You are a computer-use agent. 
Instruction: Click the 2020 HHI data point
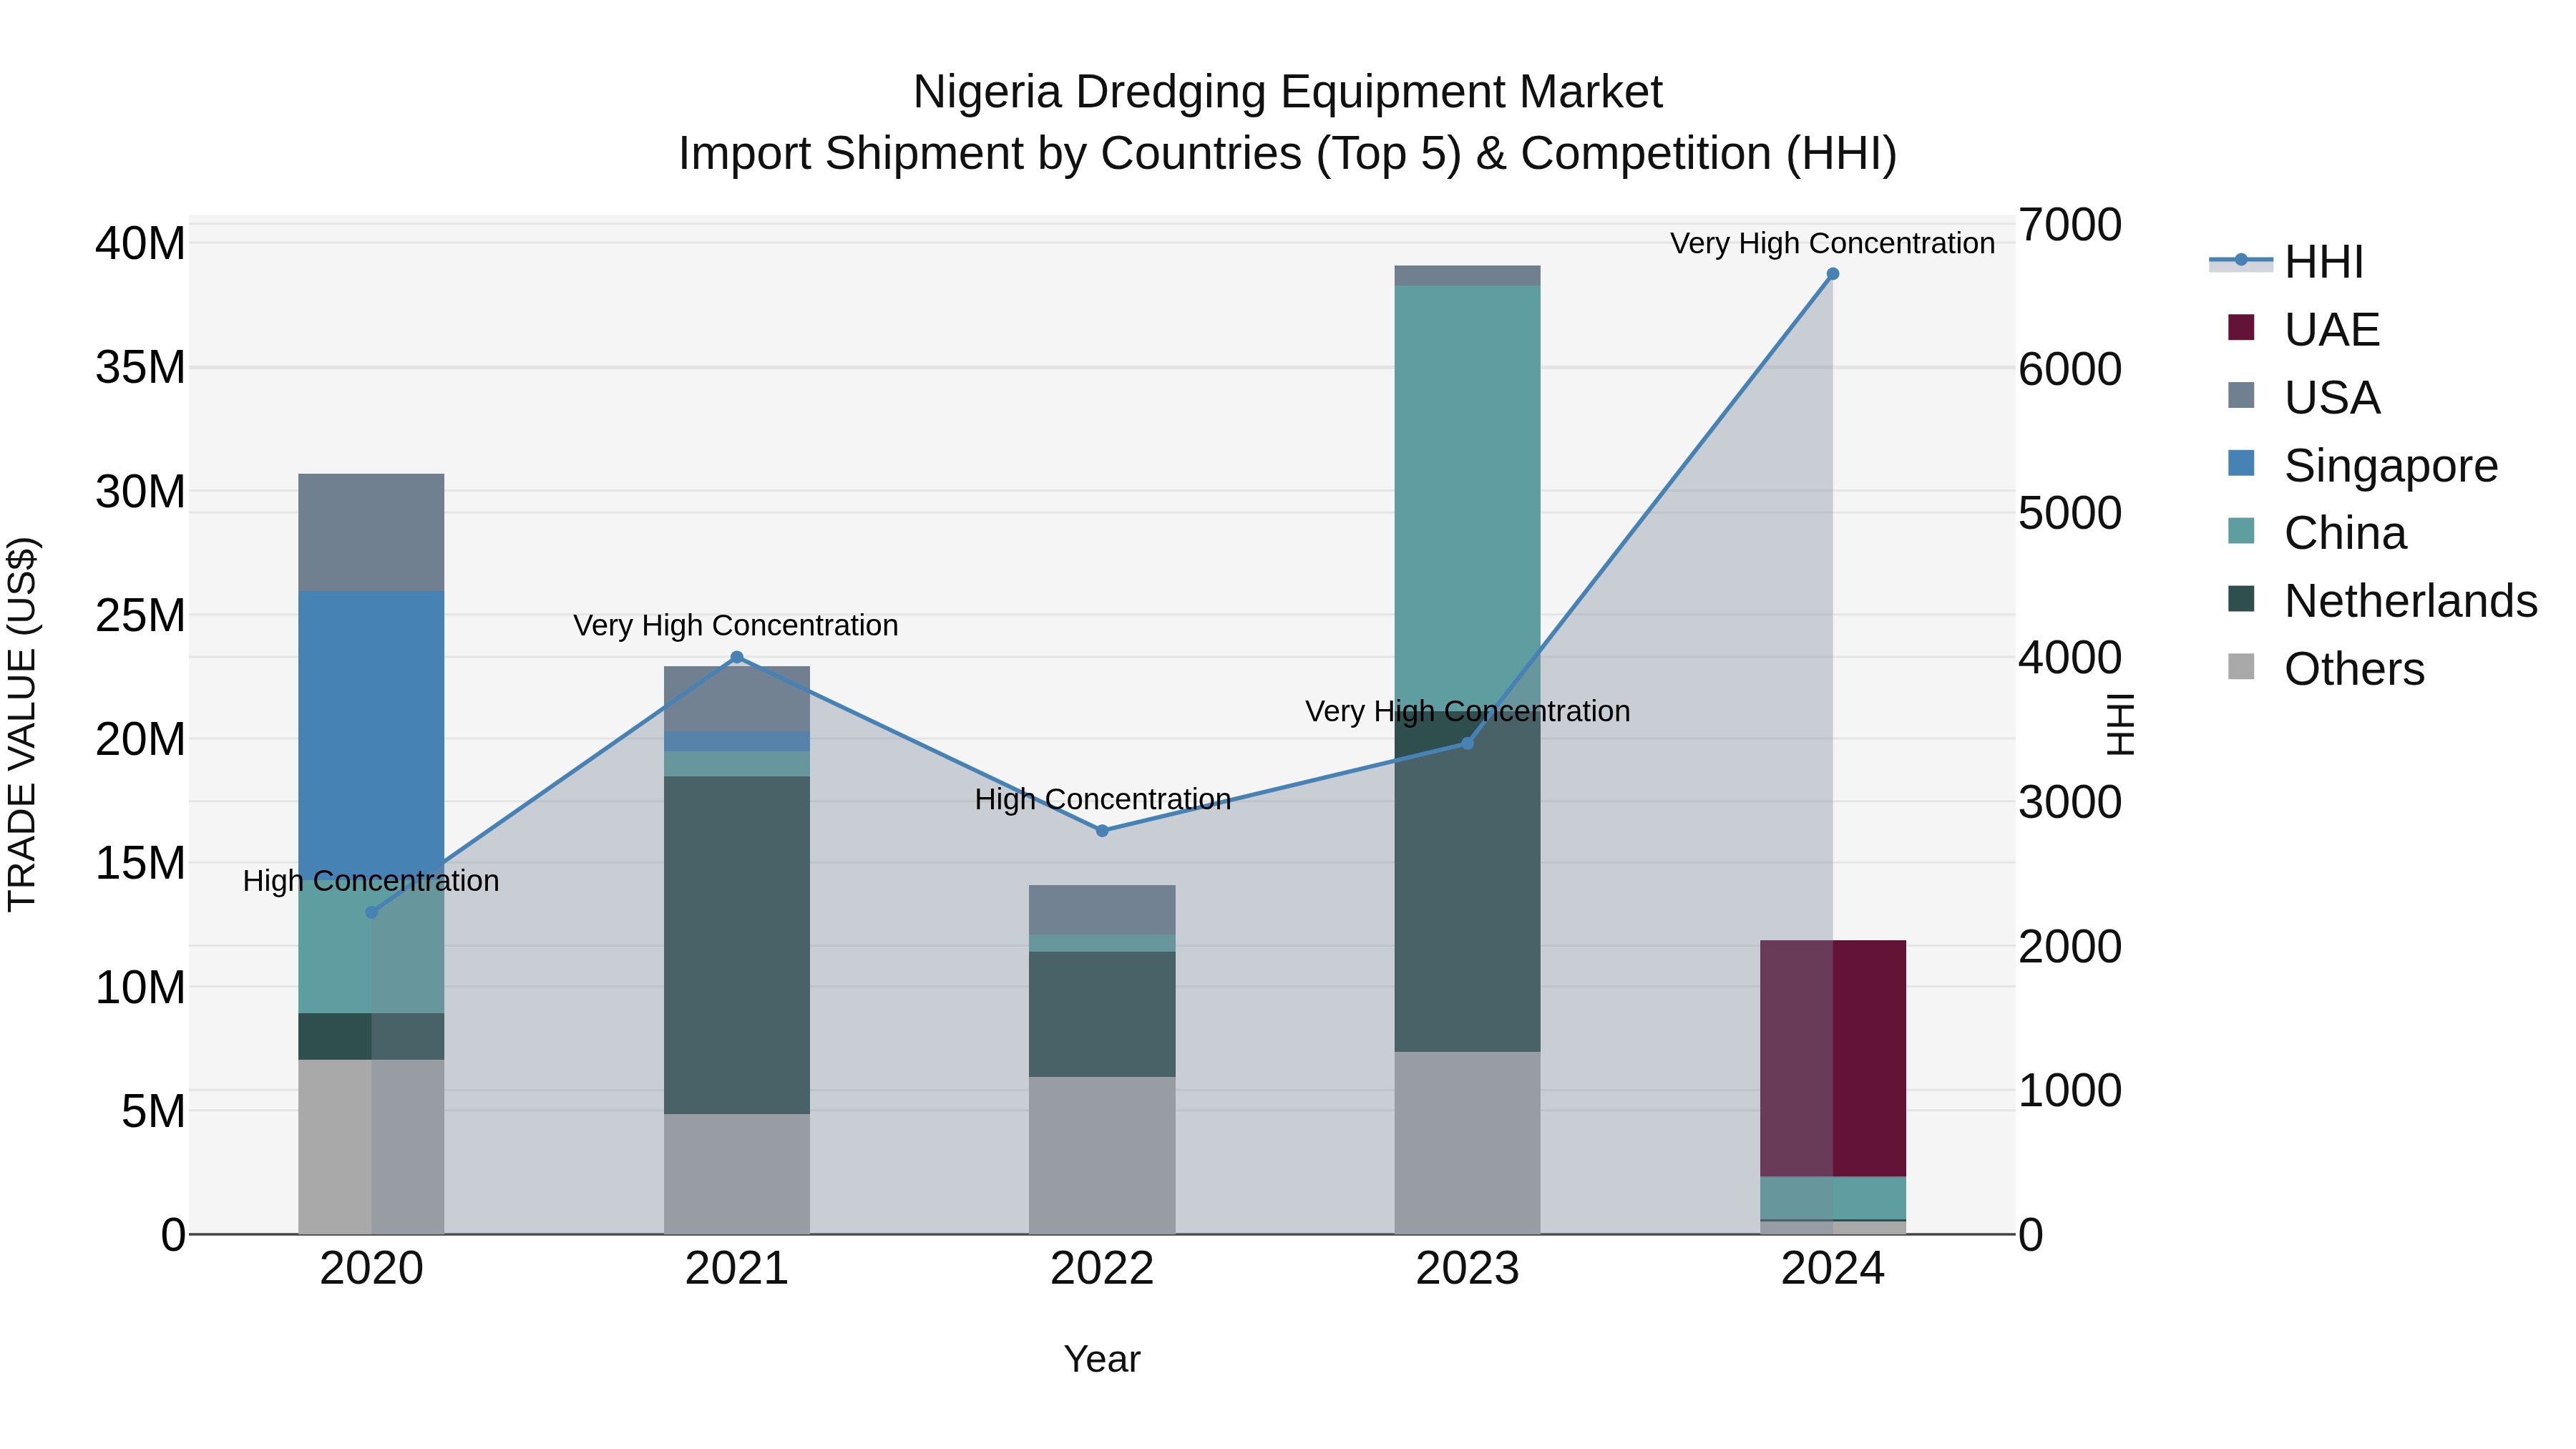[371, 912]
